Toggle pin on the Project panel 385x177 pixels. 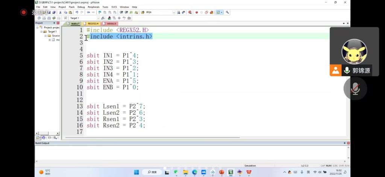click(x=54, y=23)
